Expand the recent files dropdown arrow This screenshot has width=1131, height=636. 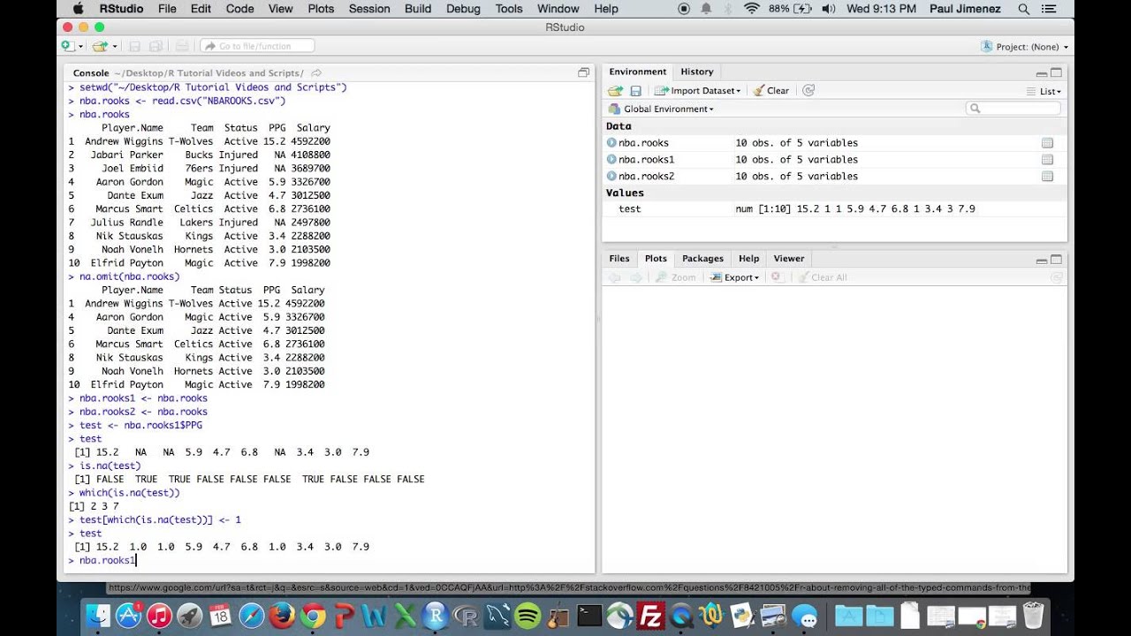[x=114, y=47]
